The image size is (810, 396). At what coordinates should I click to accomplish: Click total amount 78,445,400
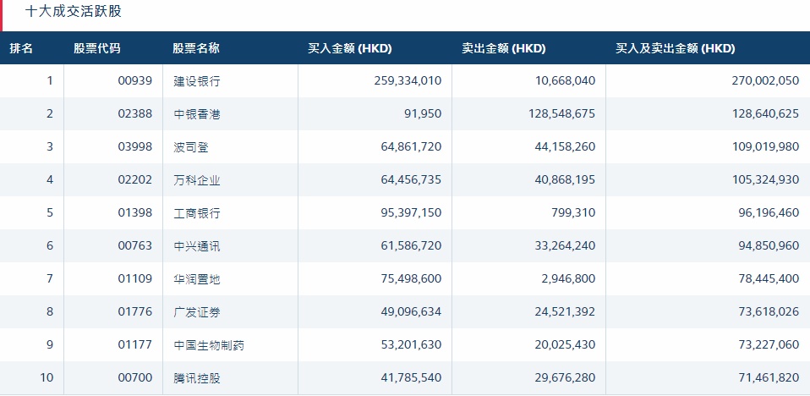[x=769, y=279]
